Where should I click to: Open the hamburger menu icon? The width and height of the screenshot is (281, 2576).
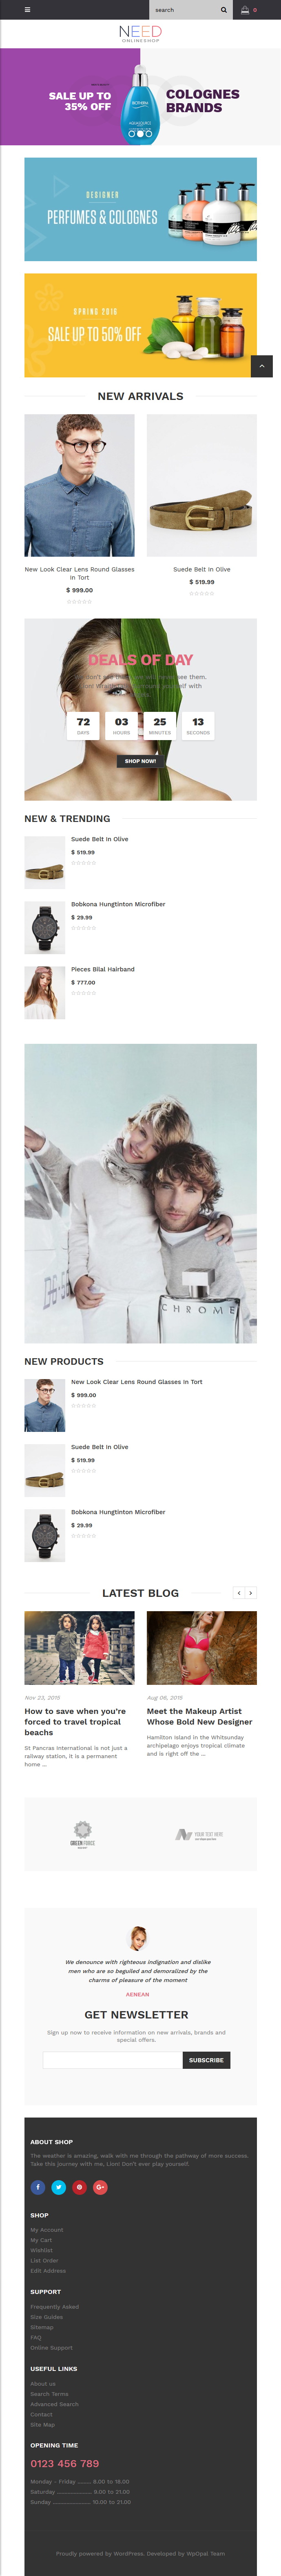coord(27,10)
